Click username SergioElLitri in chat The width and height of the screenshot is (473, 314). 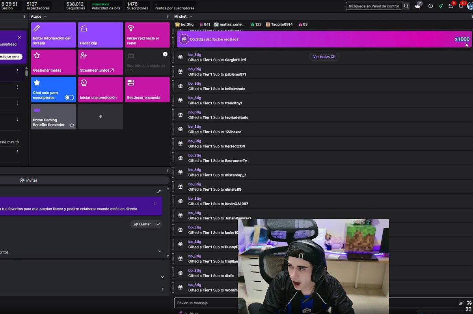tap(236, 60)
